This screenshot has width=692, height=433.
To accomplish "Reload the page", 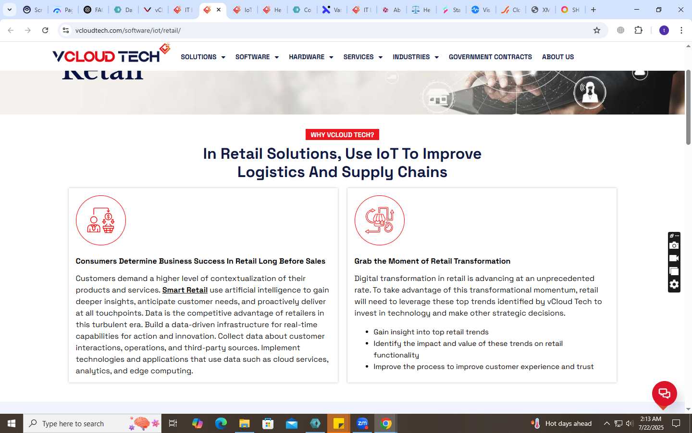I will pos(45,30).
